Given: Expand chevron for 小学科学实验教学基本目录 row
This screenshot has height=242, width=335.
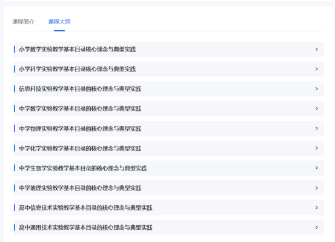Looking at the screenshot, I should point(317,69).
